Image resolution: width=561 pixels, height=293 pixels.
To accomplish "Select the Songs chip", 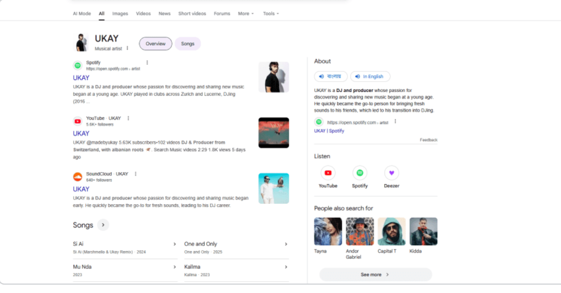I will (188, 44).
